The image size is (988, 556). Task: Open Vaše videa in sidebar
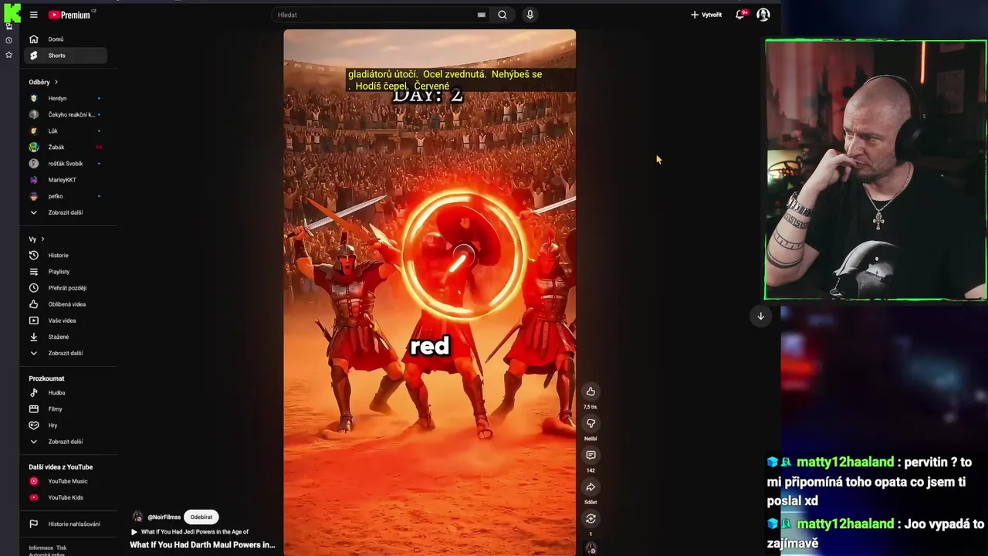66,320
